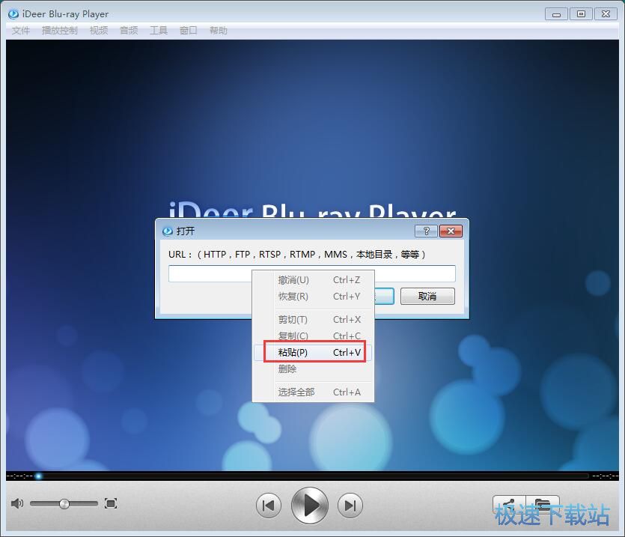Screen dimensions: 625x537
Task: Choose 删除 in context menu
Action: [x=313, y=369]
